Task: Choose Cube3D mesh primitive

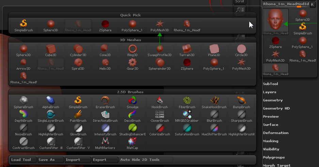Action: tap(51, 51)
